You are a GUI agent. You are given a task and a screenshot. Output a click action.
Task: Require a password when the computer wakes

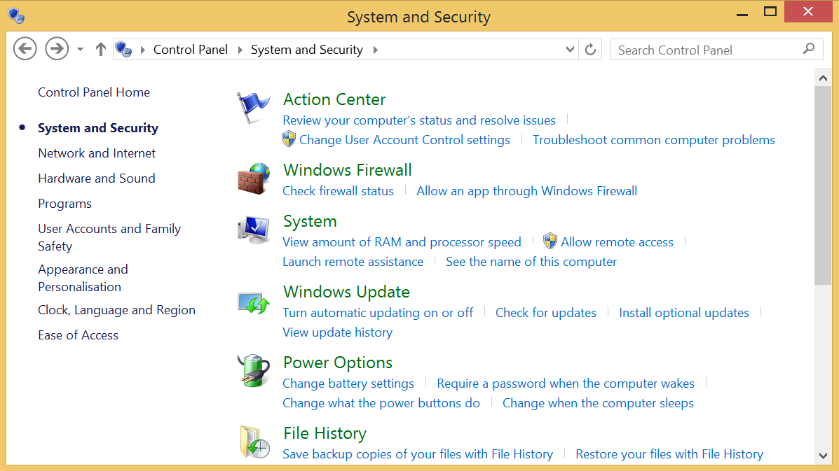(x=565, y=384)
